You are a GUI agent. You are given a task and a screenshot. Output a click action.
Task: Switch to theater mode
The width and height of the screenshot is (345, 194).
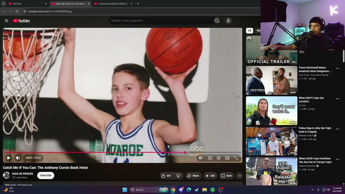(x=227, y=158)
